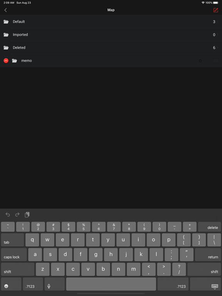Open the Deleted folder
Viewport: 222px width, 296px height.
pos(111,48)
